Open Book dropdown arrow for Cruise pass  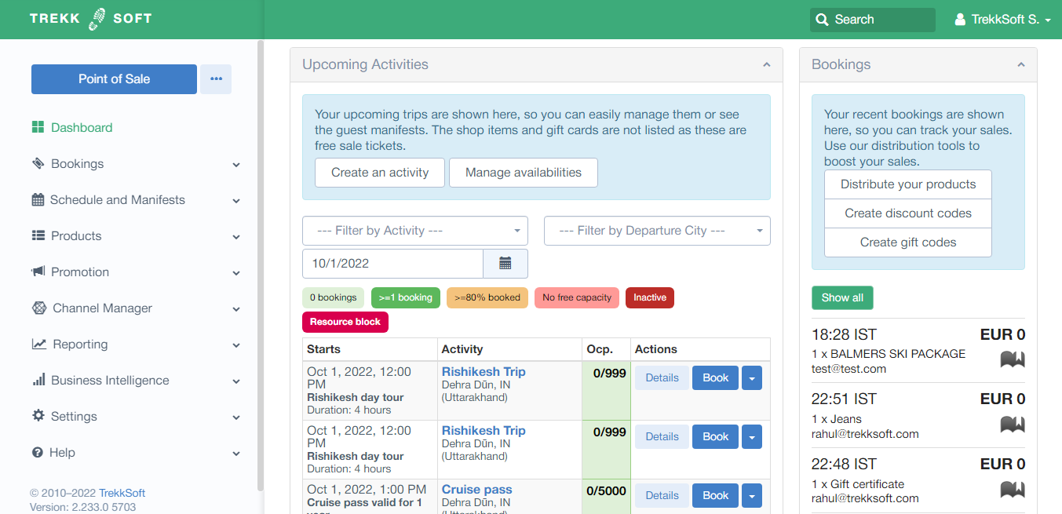coord(752,496)
